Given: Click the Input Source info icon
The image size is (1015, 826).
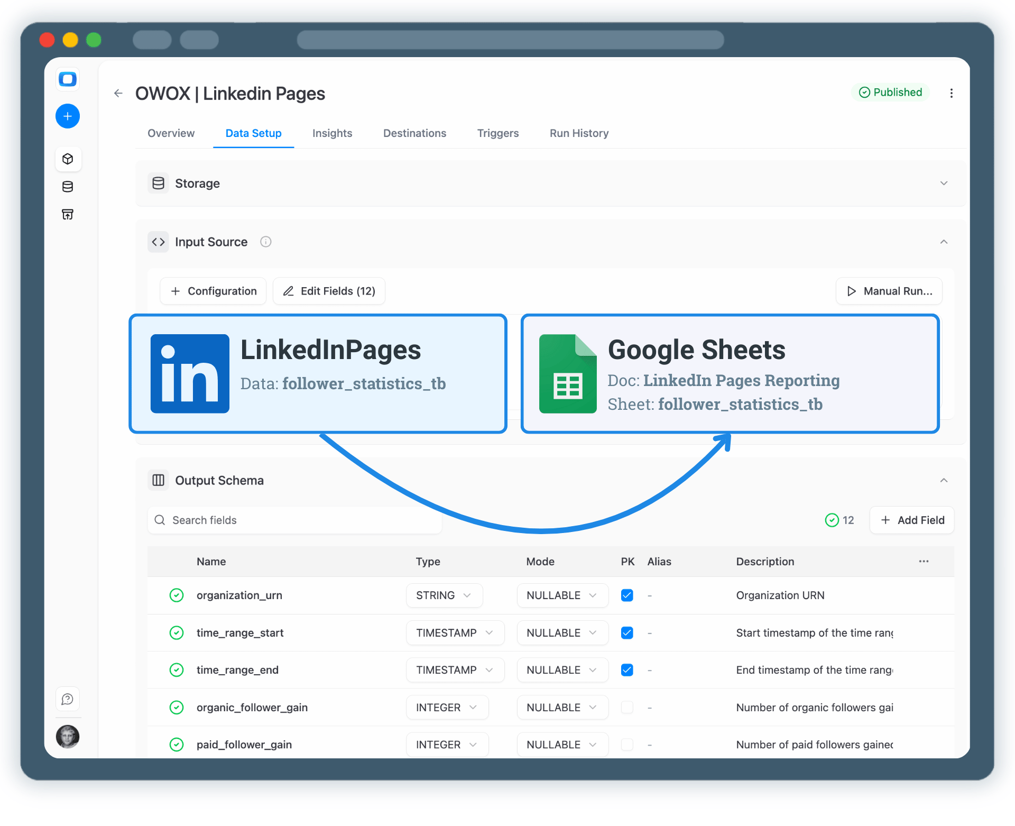Looking at the screenshot, I should click(265, 242).
